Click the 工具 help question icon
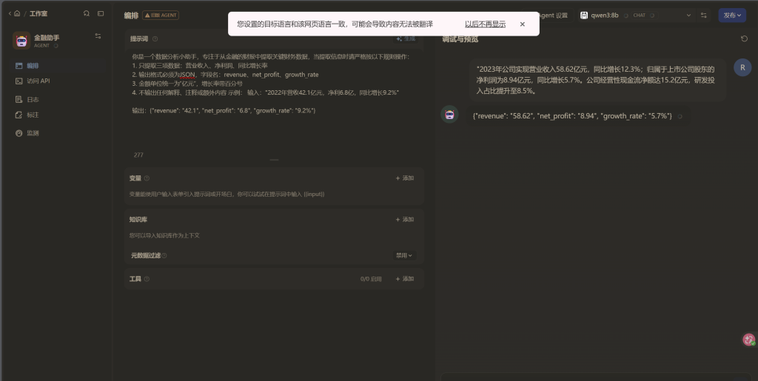Viewport: 758px width, 381px height. click(x=147, y=279)
